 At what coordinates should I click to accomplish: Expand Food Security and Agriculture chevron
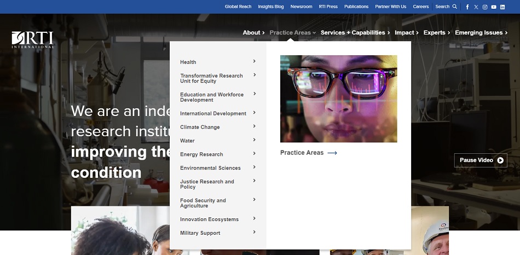point(255,200)
